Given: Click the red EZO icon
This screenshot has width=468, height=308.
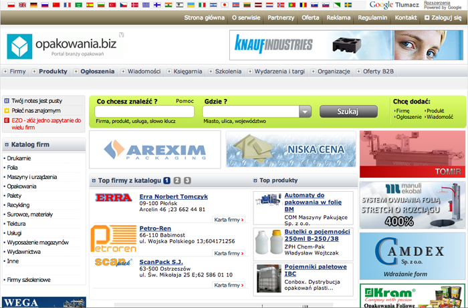Looking at the screenshot, I should [x=7, y=120].
